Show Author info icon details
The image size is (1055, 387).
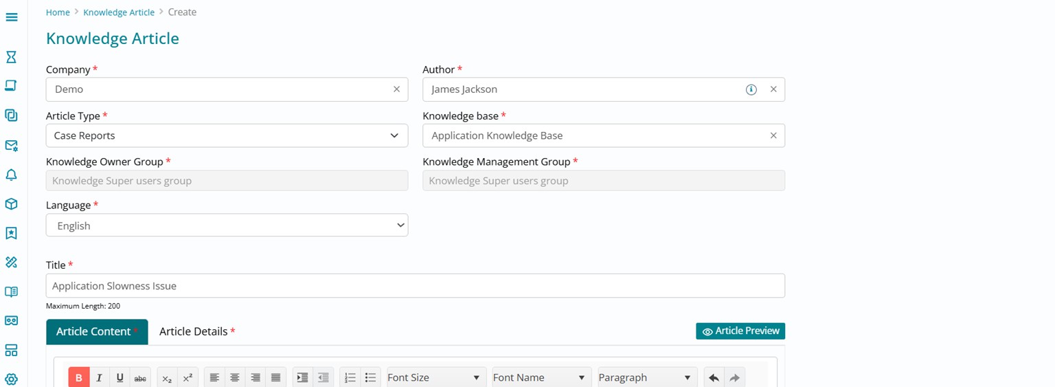pyautogui.click(x=751, y=89)
